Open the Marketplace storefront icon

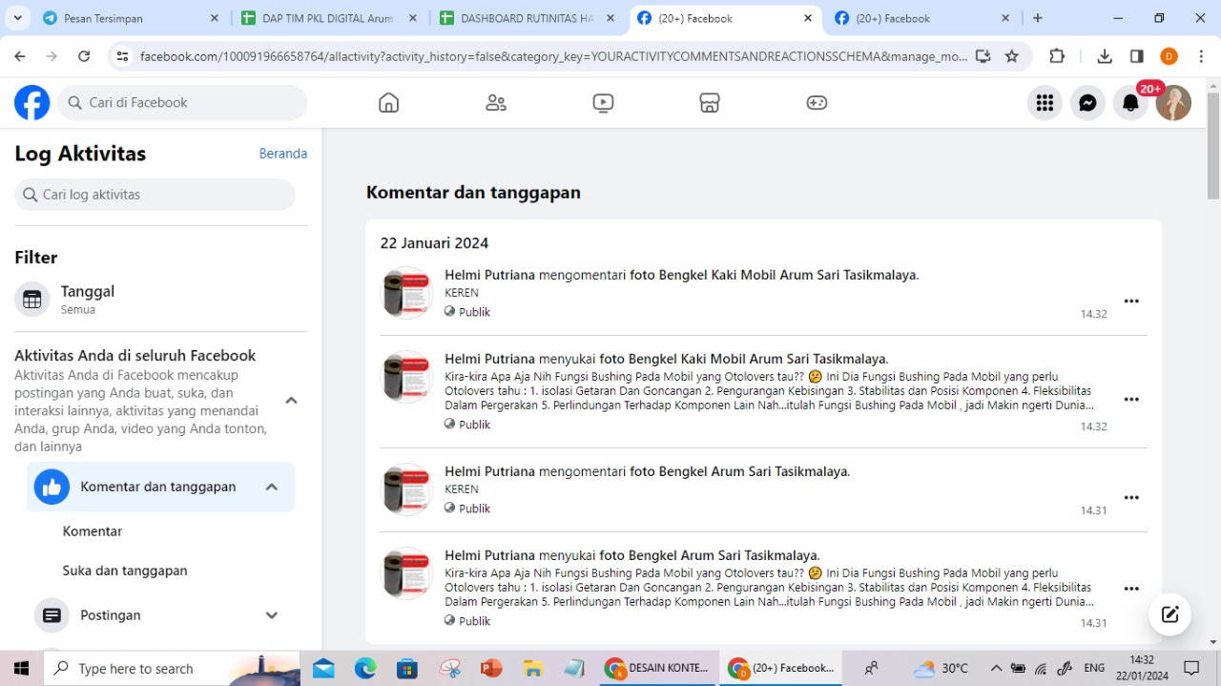710,103
